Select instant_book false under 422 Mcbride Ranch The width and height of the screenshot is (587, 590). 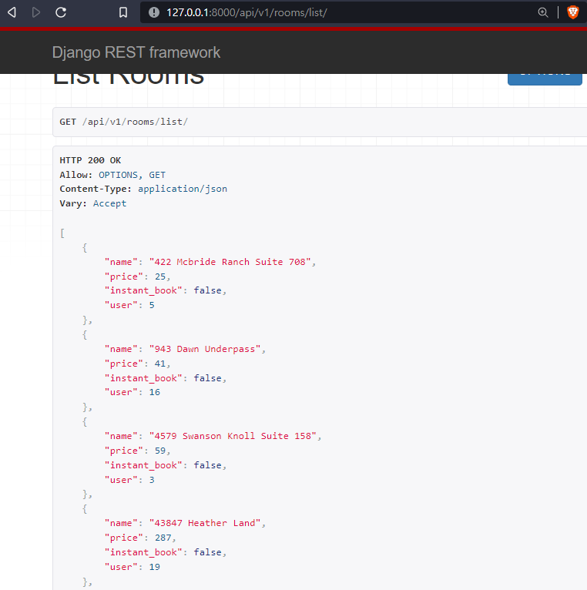point(208,290)
